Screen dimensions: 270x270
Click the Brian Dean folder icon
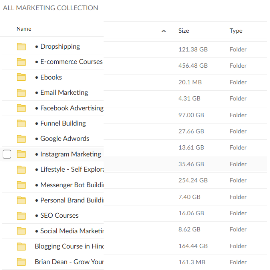click(21, 262)
